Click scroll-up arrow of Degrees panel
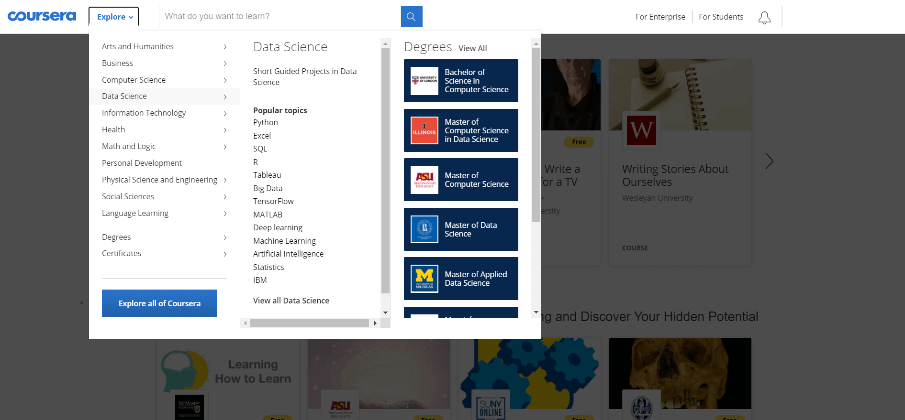Screen dimensions: 905x420 coord(536,44)
